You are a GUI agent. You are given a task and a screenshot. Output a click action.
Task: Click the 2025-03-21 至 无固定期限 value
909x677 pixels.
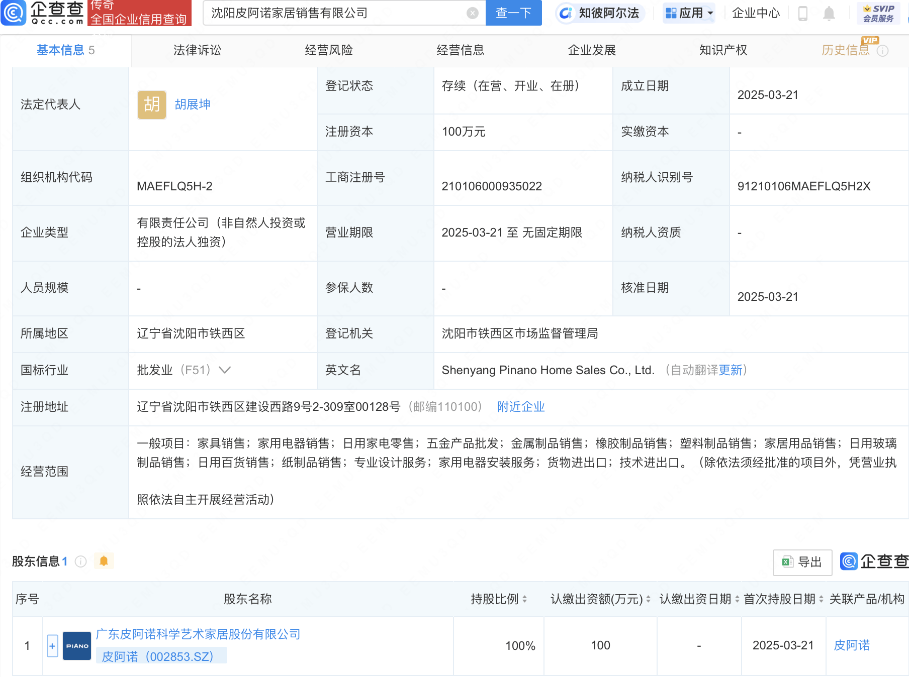[x=512, y=233]
